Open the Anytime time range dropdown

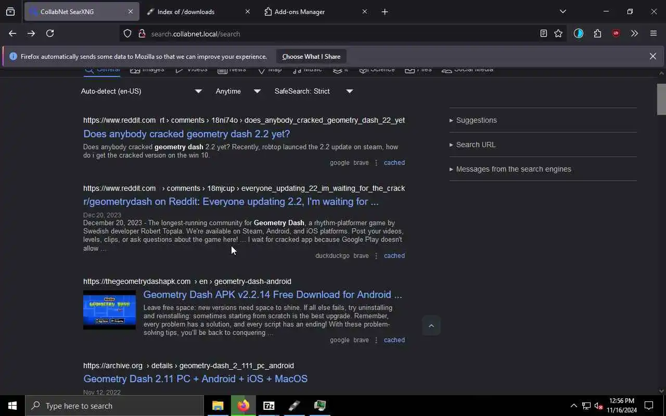pos(238,91)
